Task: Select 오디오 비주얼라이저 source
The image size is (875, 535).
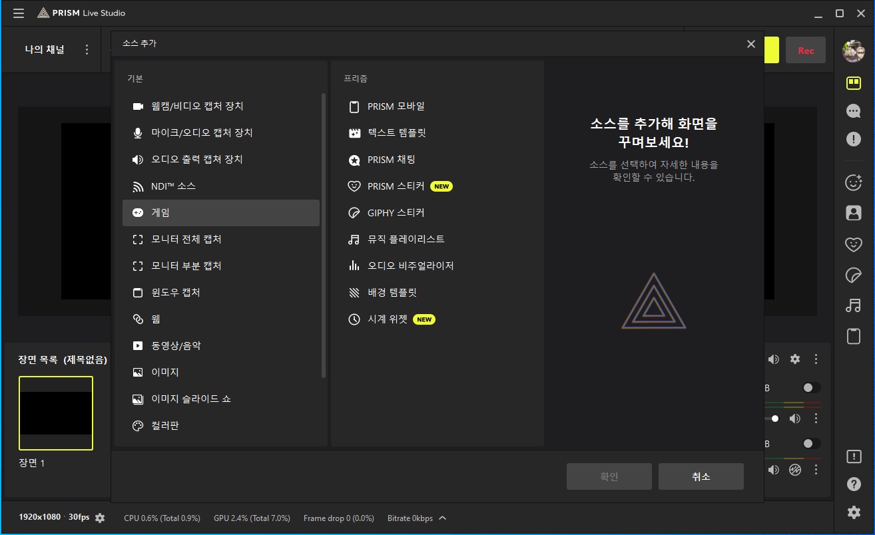Action: (x=438, y=266)
